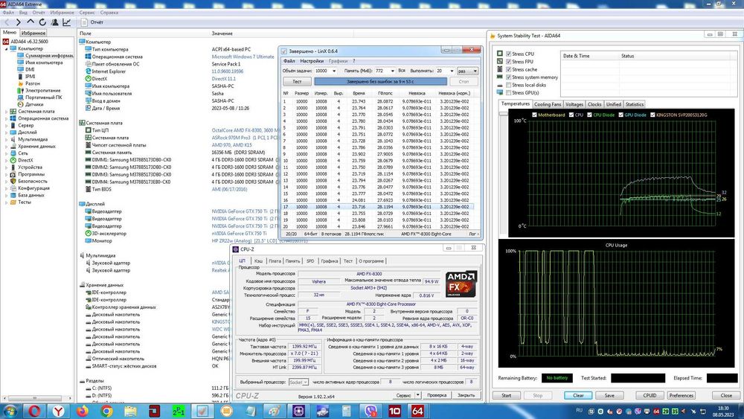Click AIDA64 toolbar refresh icon
The width and height of the screenshot is (744, 419).
click(x=42, y=22)
